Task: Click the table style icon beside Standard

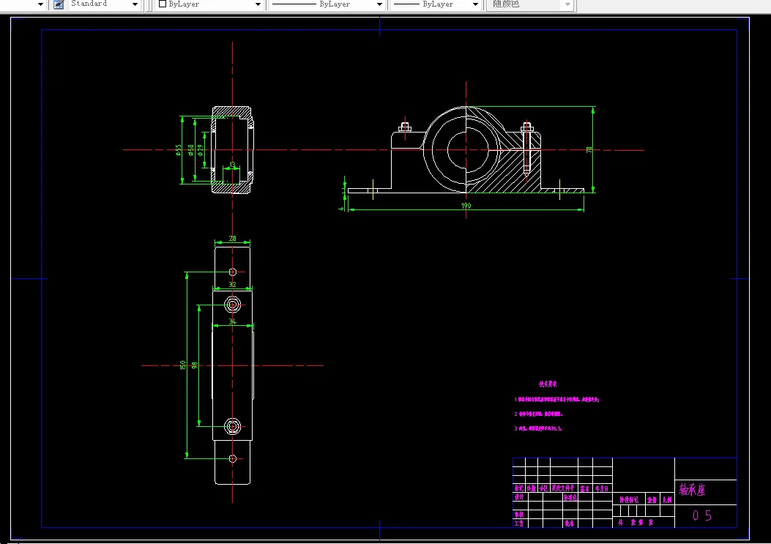Action: coord(59,4)
